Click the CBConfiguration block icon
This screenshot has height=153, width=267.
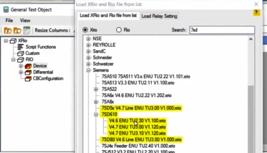29,79
